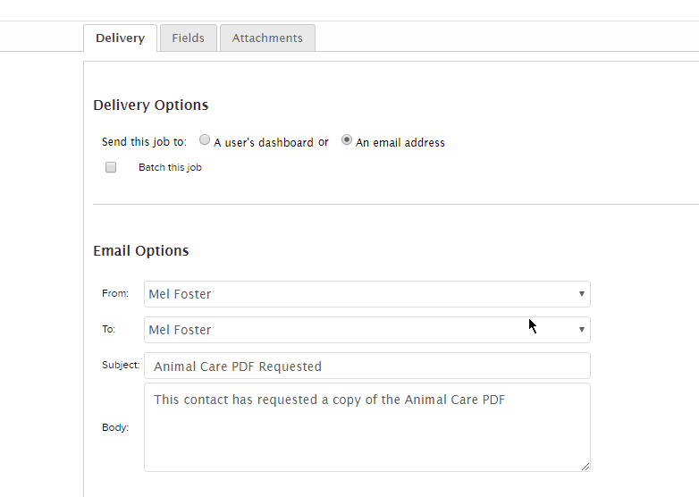Switch to the Delivery tab

click(120, 38)
